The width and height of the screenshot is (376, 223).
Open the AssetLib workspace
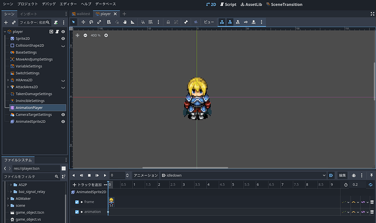pos(251,4)
